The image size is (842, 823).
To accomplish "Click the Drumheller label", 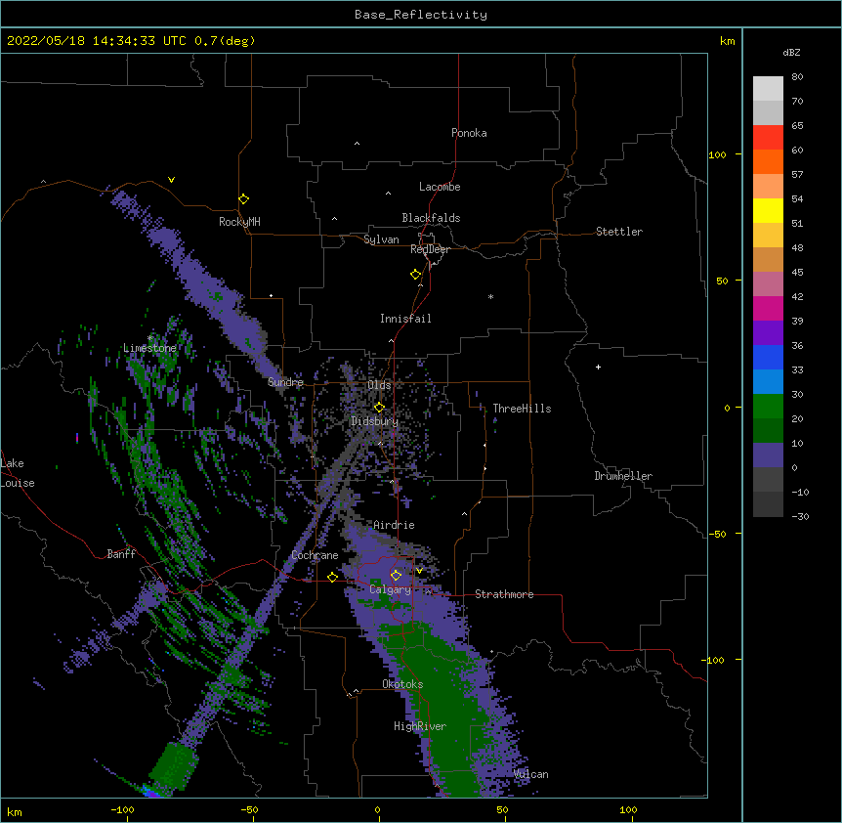I will pyautogui.click(x=623, y=476).
